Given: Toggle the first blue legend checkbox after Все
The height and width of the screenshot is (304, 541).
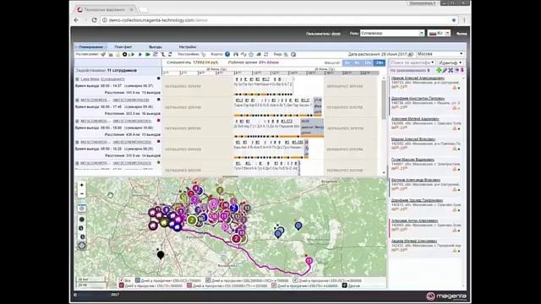Looking at the screenshot, I should (x=138, y=280).
